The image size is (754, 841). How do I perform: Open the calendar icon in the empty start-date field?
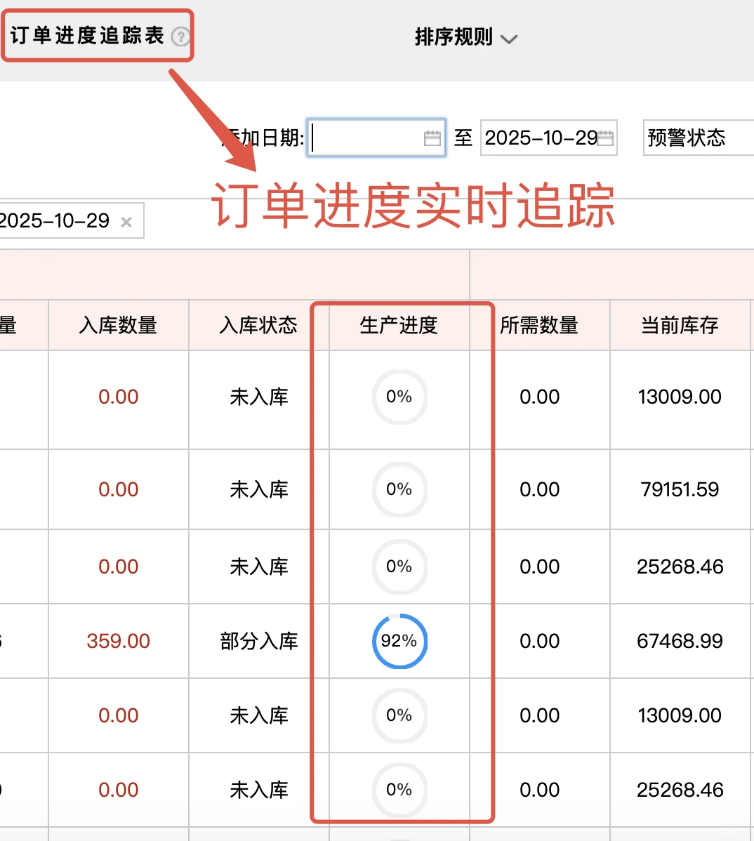tap(432, 138)
